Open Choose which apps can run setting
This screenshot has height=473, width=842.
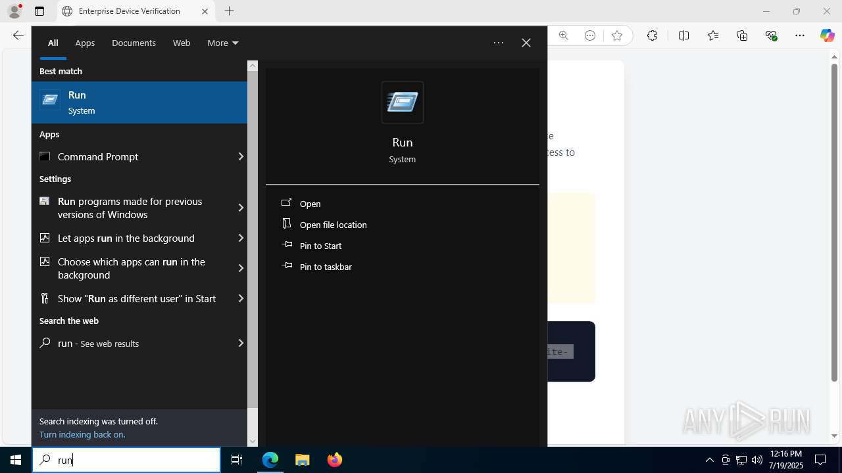(x=133, y=268)
